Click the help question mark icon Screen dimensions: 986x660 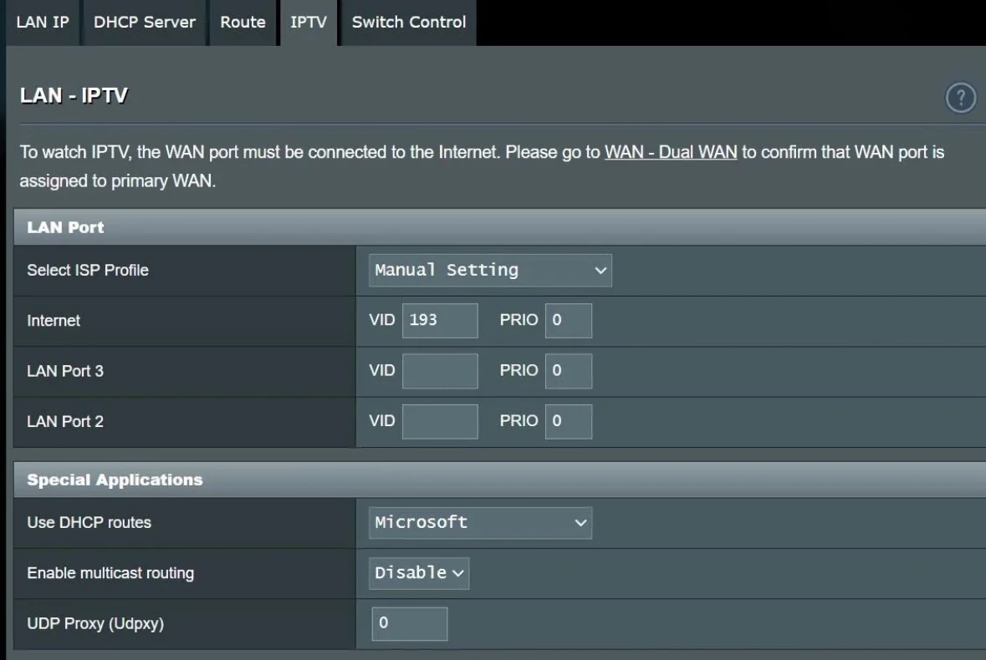tap(960, 98)
